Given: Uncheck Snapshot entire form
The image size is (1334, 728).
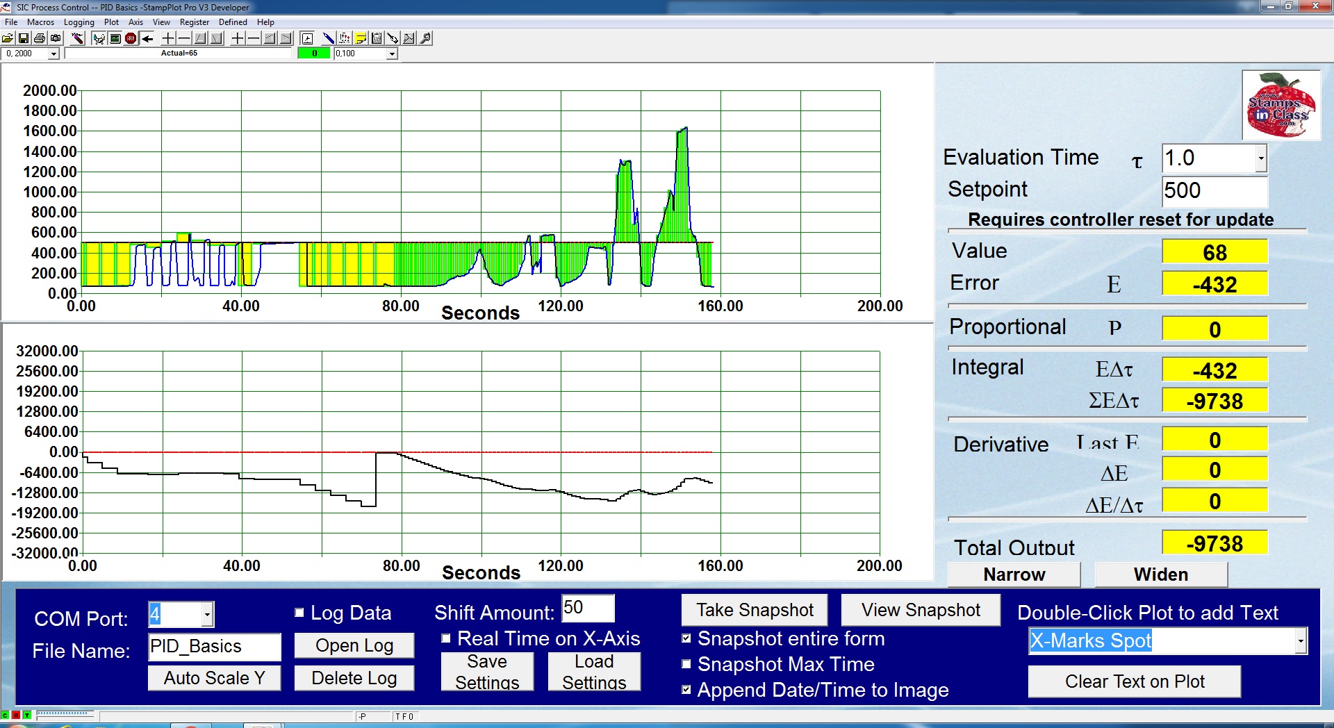Looking at the screenshot, I should point(686,638).
